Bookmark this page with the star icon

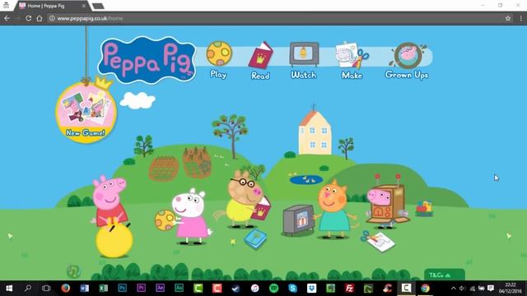click(508, 18)
